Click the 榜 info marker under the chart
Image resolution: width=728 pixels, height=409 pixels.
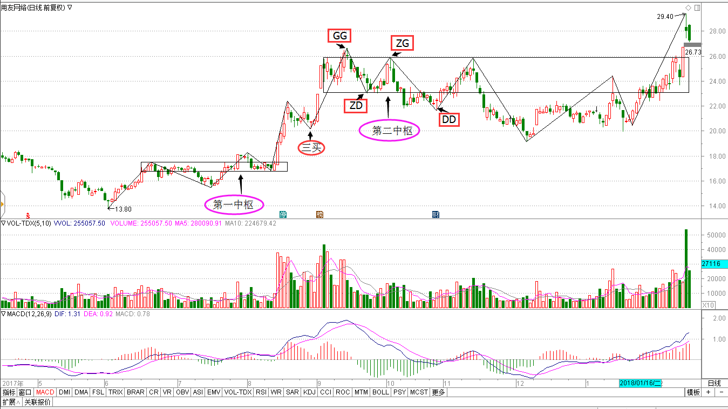coord(319,215)
